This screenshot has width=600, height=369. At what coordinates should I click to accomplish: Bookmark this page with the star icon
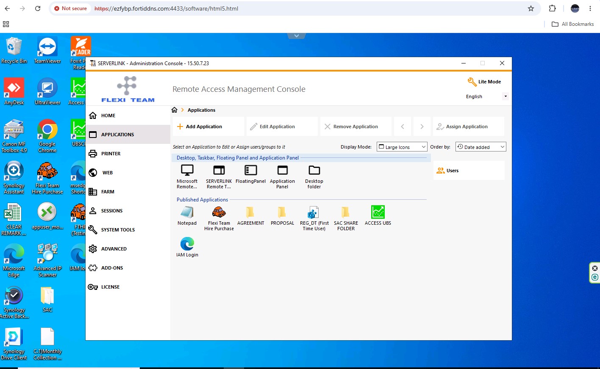[x=531, y=8]
